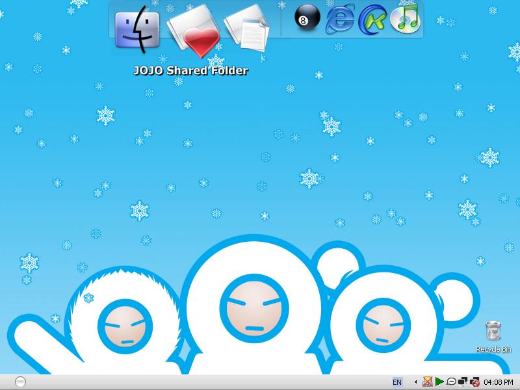520x390 pixels.
Task: Open the JOJO Shared Folder heart icon
Action: point(194,31)
